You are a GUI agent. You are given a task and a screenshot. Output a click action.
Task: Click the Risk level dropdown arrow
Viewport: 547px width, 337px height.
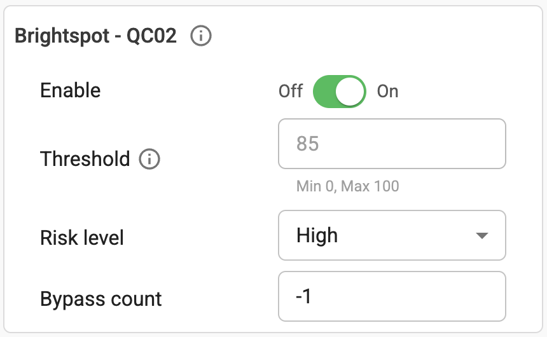481,236
